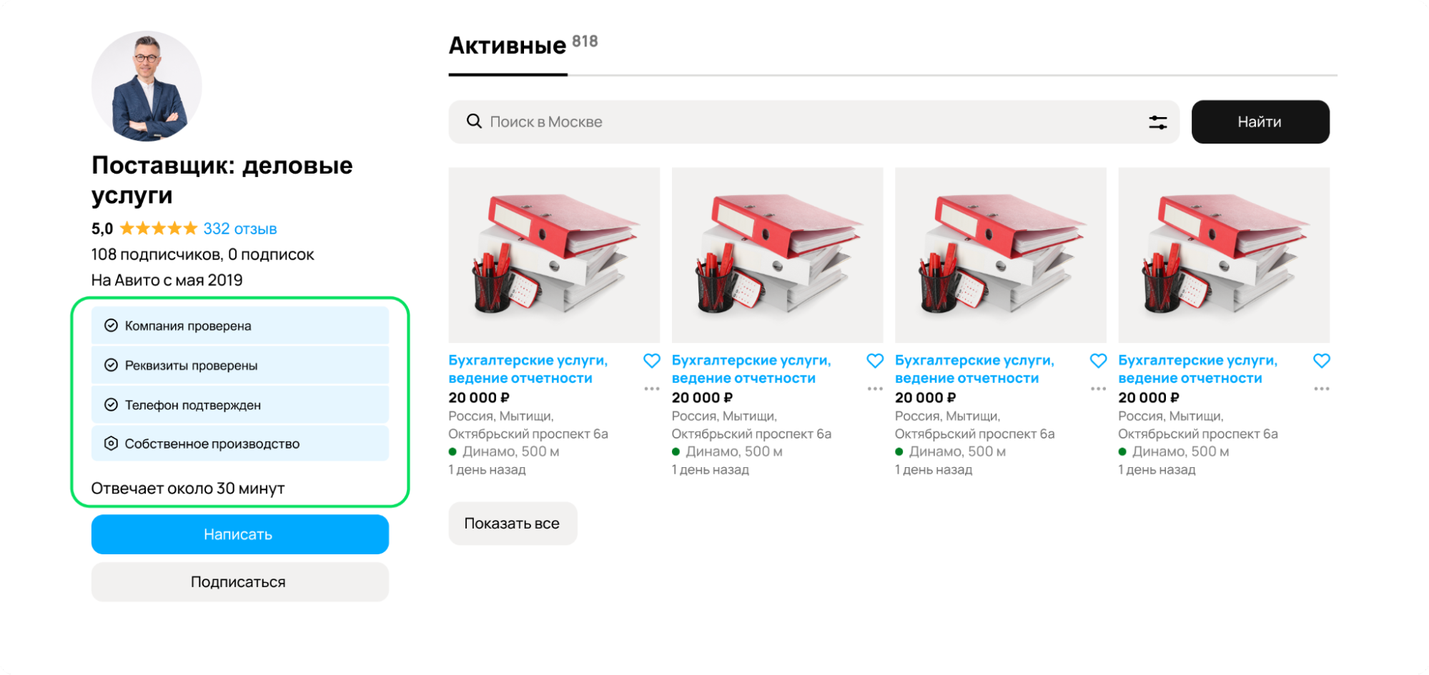
Task: Click the Написать message button
Action: 239,534
